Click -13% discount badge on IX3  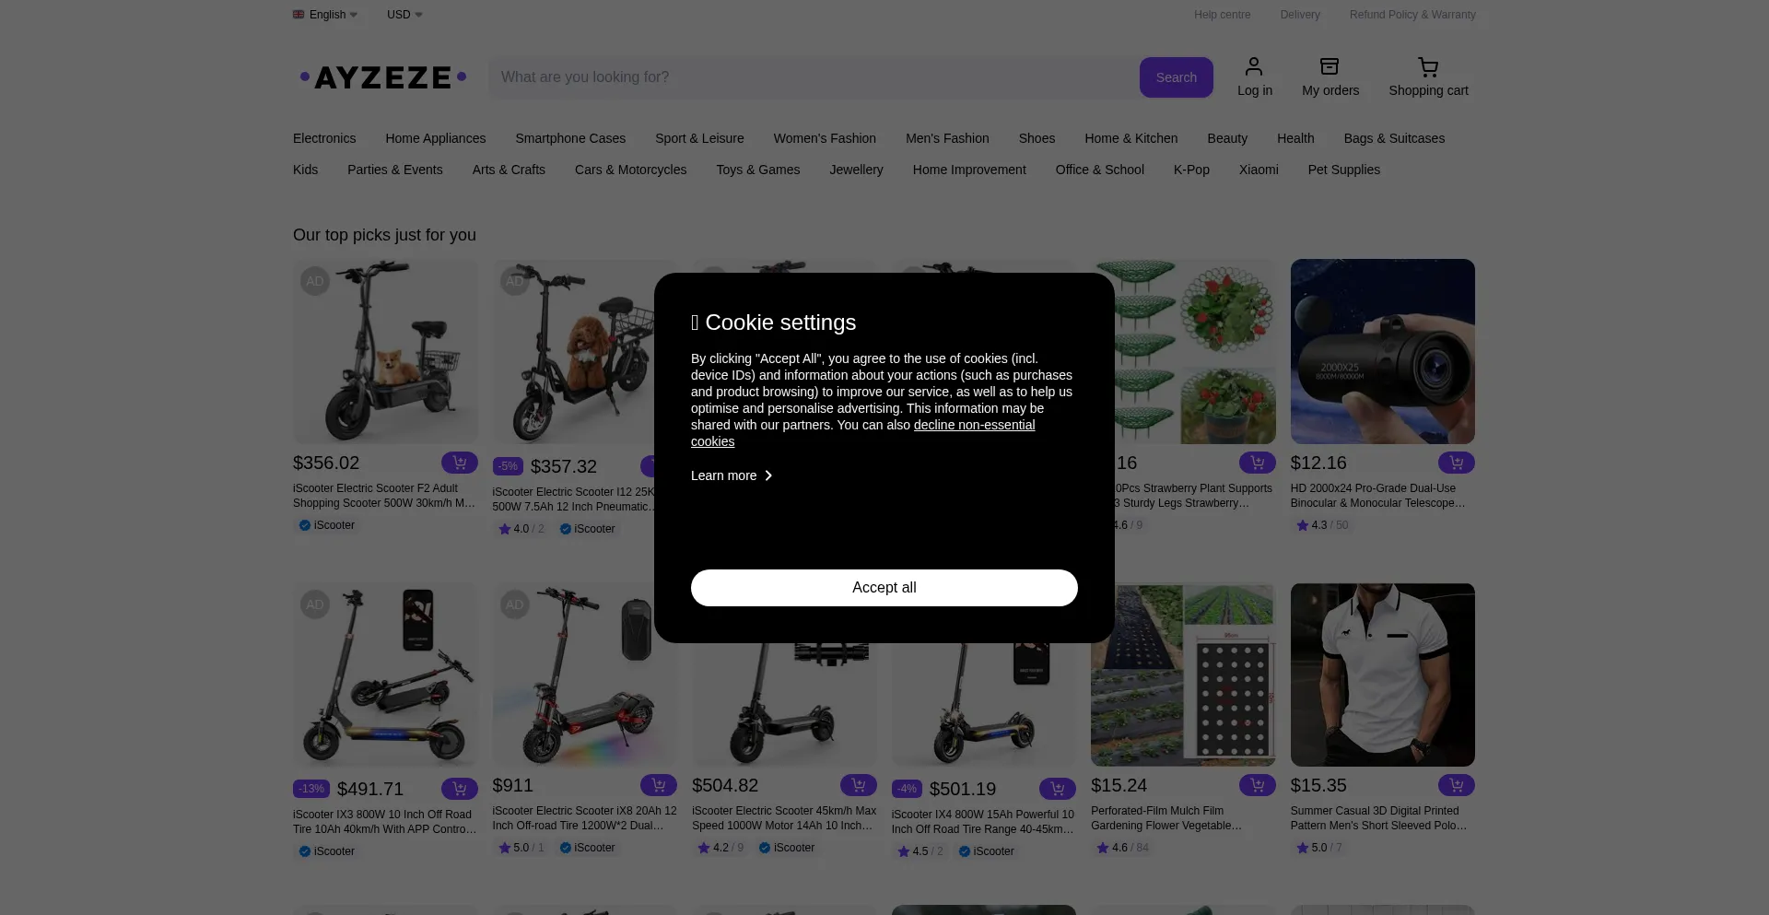(311, 789)
